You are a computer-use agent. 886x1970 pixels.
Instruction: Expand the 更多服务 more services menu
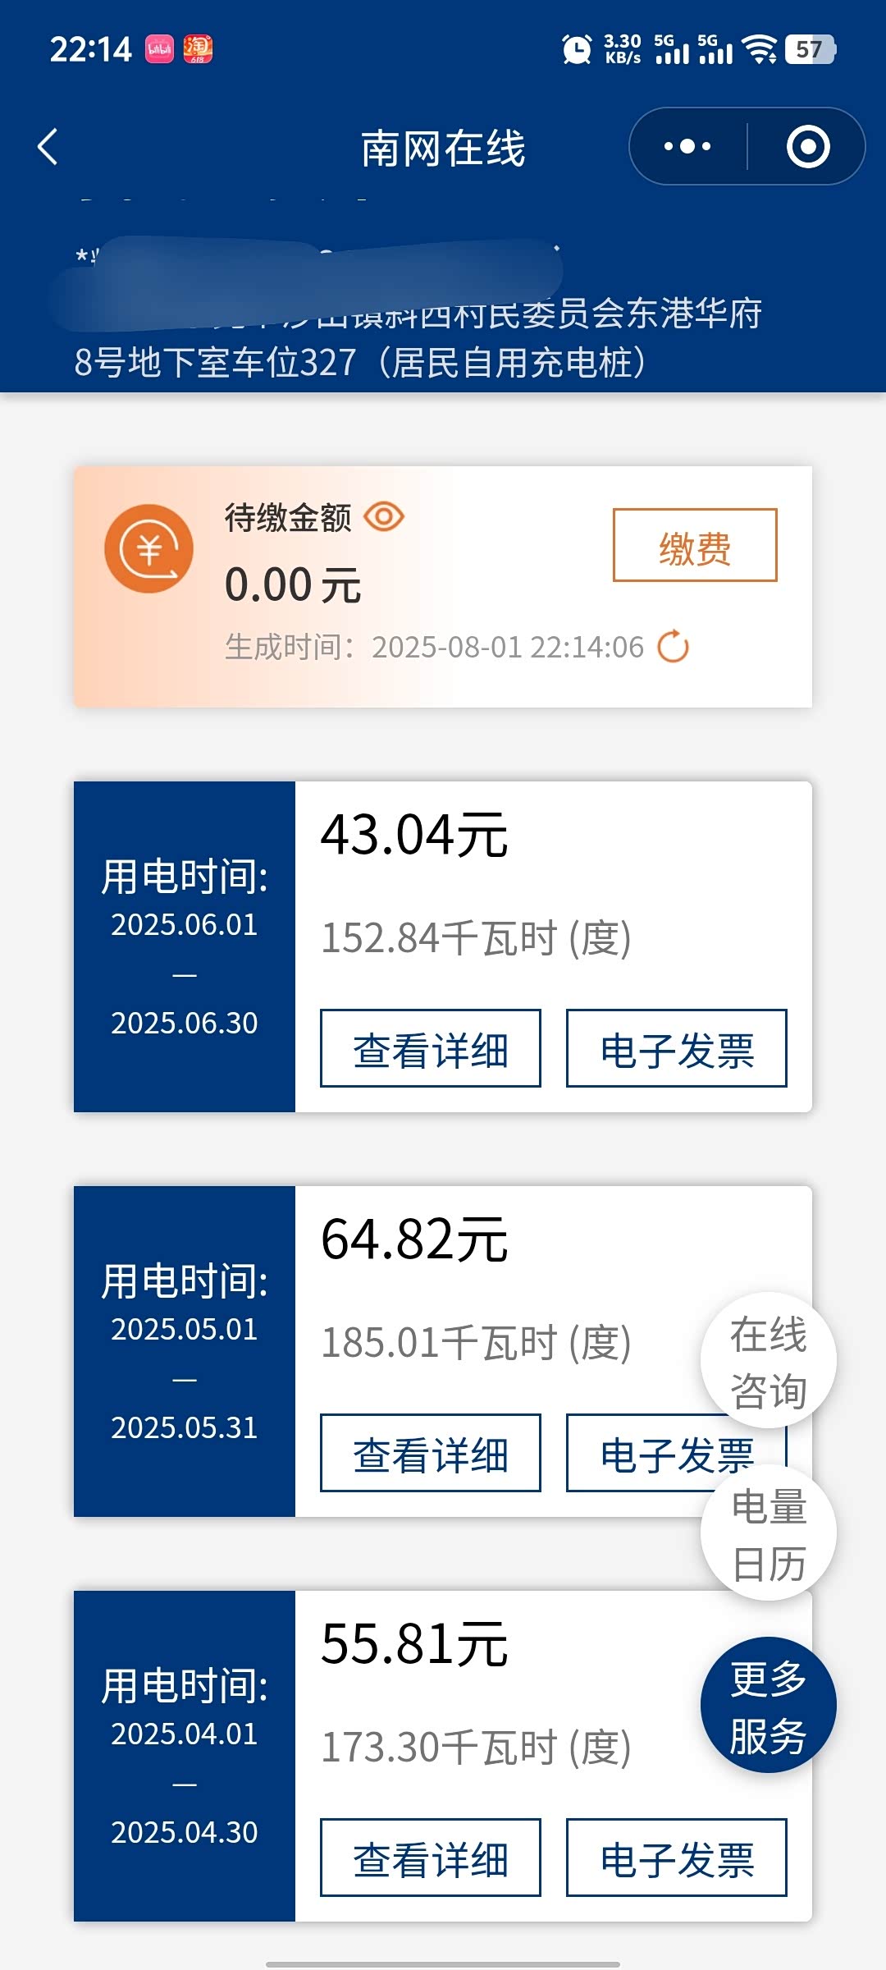[768, 1706]
